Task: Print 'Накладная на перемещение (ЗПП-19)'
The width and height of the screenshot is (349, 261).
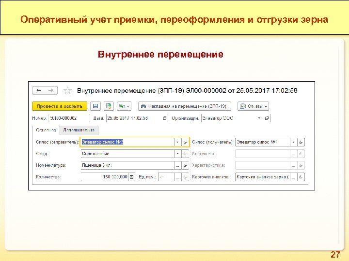Action: click(184, 106)
